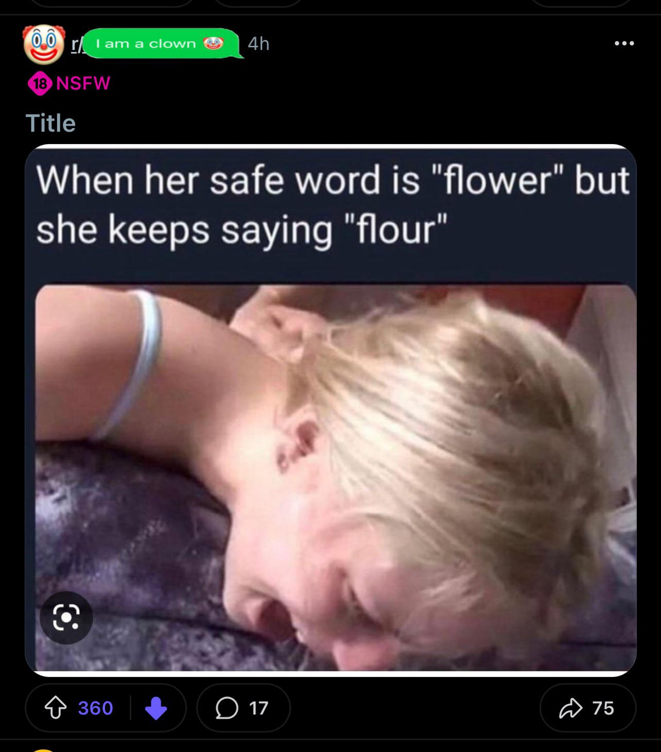Tap the pink 18+ badge icon

coord(40,83)
